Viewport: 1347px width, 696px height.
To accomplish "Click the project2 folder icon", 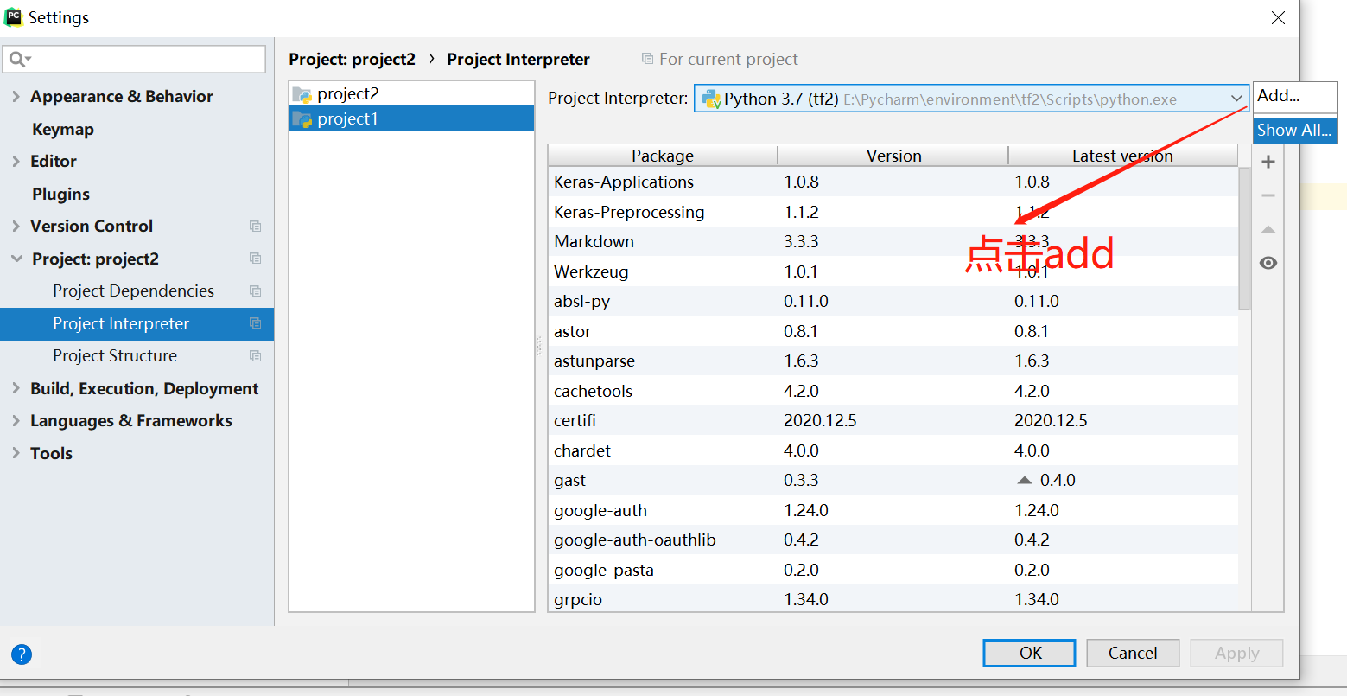I will tap(303, 93).
